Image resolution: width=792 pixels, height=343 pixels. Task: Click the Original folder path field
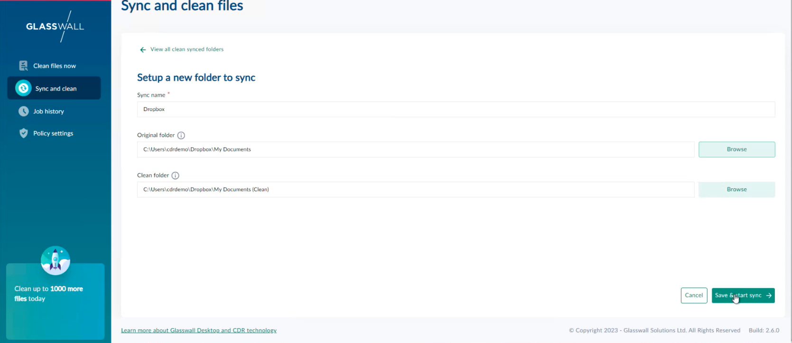(415, 149)
